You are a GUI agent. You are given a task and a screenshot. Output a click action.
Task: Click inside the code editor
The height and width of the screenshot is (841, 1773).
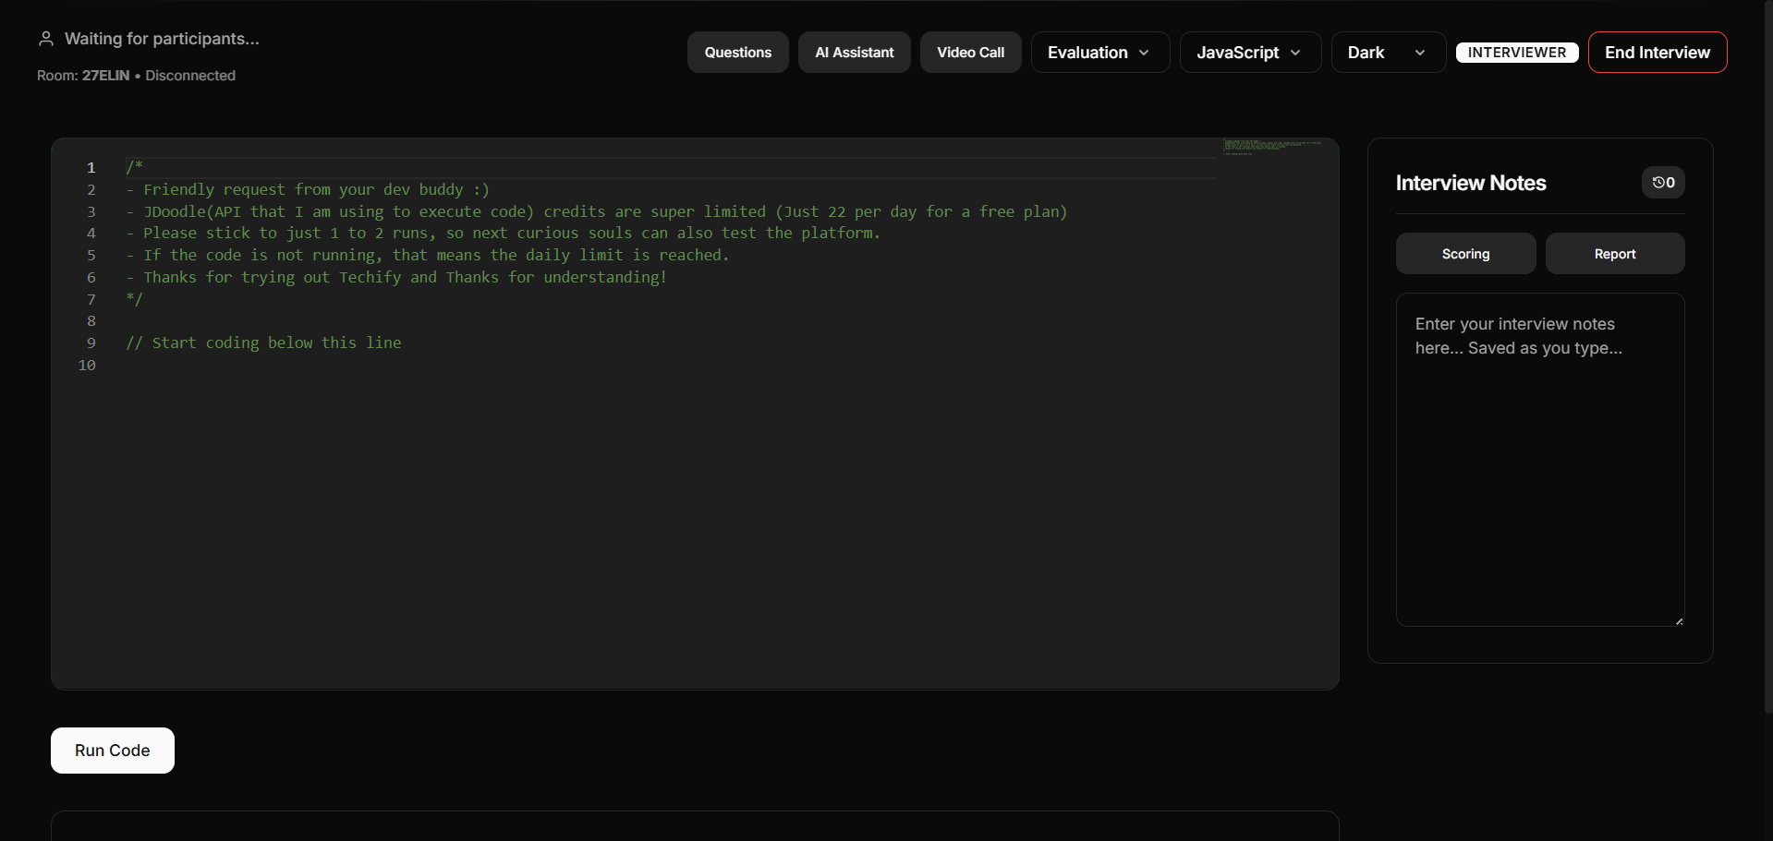coord(647,462)
